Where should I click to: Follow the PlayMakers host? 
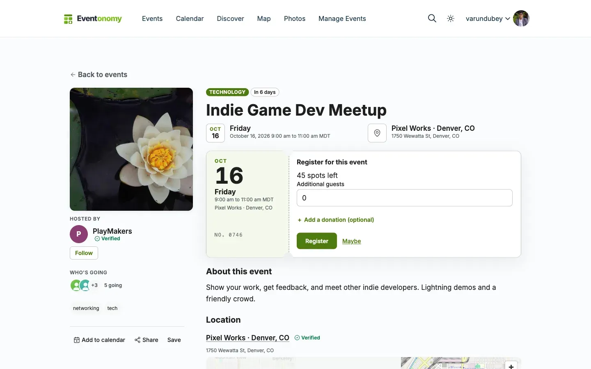coord(84,253)
